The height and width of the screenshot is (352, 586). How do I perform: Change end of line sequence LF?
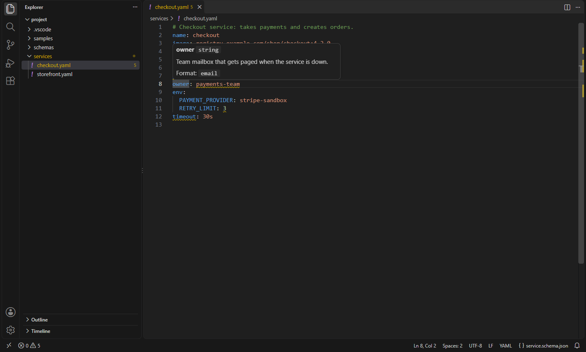click(491, 345)
